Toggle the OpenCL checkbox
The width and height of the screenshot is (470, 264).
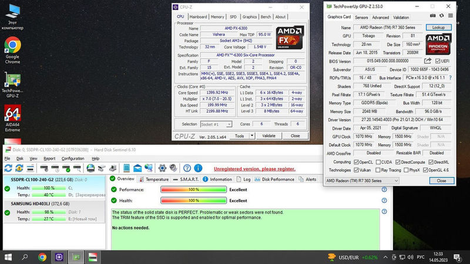pyautogui.click(x=356, y=162)
